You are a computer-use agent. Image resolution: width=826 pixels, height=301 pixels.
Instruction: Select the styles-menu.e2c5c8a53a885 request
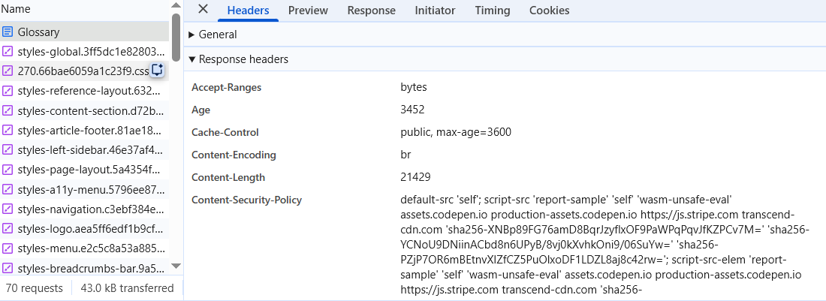(x=84, y=248)
